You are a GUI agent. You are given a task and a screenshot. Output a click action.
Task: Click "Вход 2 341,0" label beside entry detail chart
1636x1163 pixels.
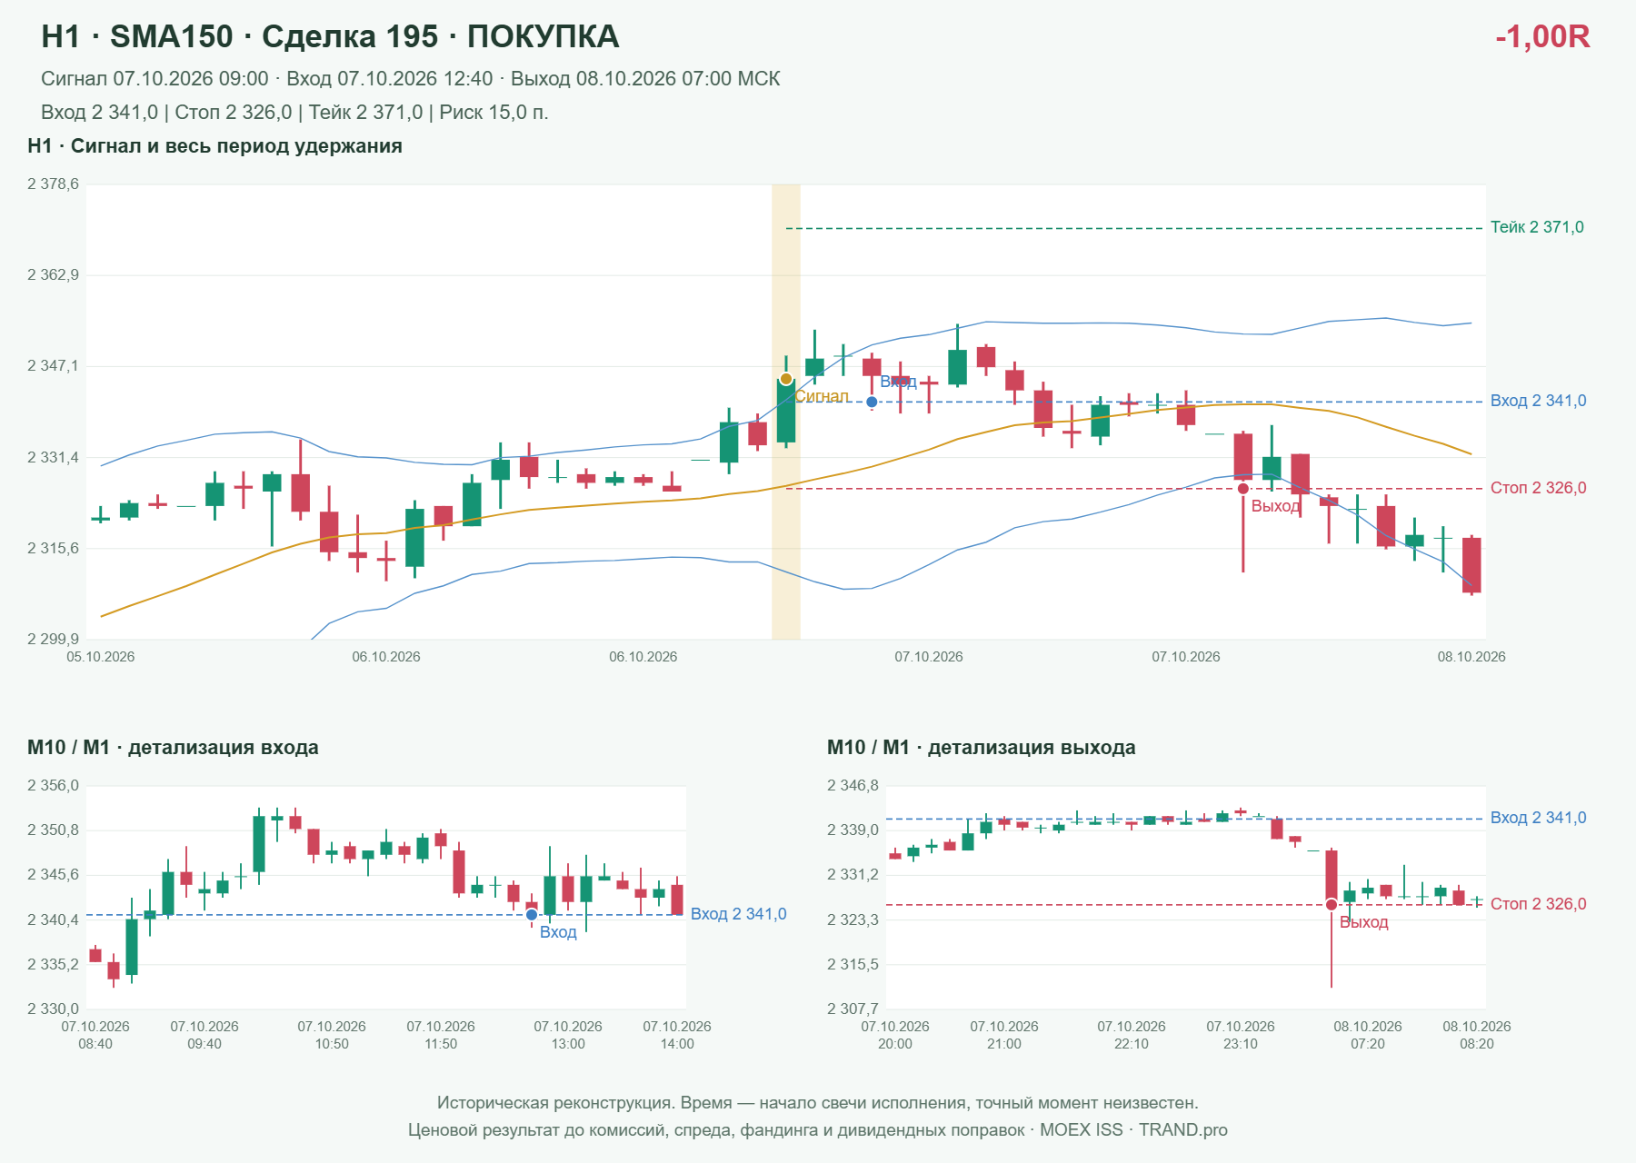tap(739, 914)
